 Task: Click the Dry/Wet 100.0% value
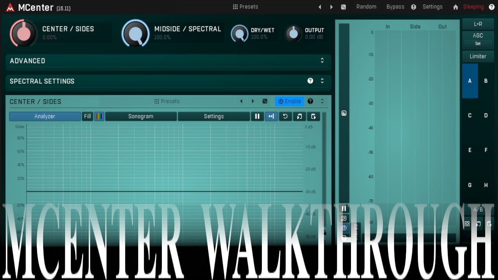coord(259,37)
